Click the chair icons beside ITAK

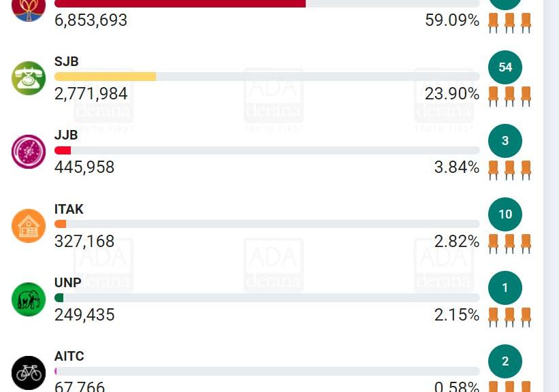coord(509,244)
